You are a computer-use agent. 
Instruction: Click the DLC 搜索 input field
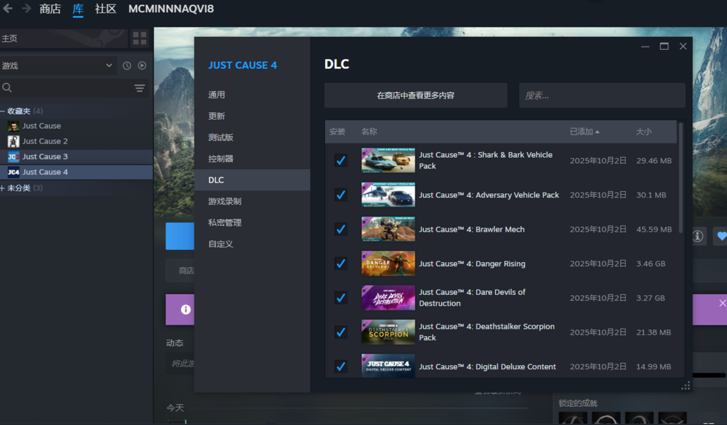(x=602, y=96)
